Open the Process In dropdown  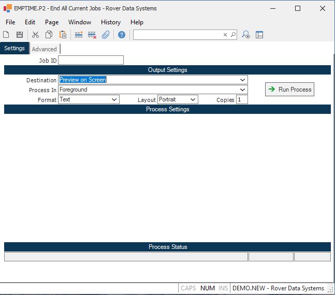[x=242, y=90]
